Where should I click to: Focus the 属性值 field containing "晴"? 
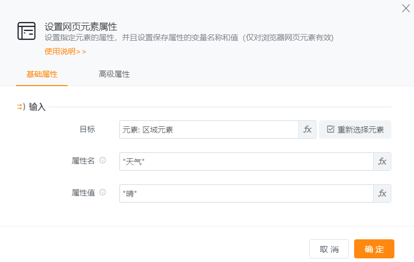pos(246,193)
